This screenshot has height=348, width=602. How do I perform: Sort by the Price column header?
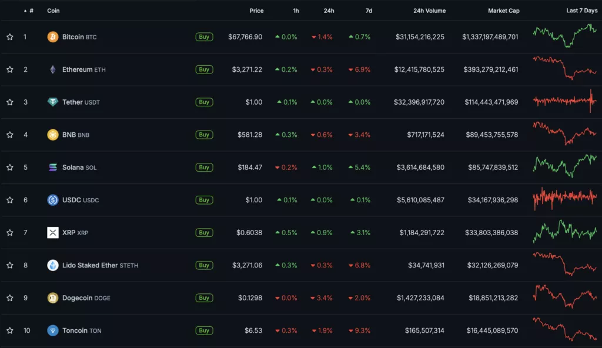tap(256, 11)
